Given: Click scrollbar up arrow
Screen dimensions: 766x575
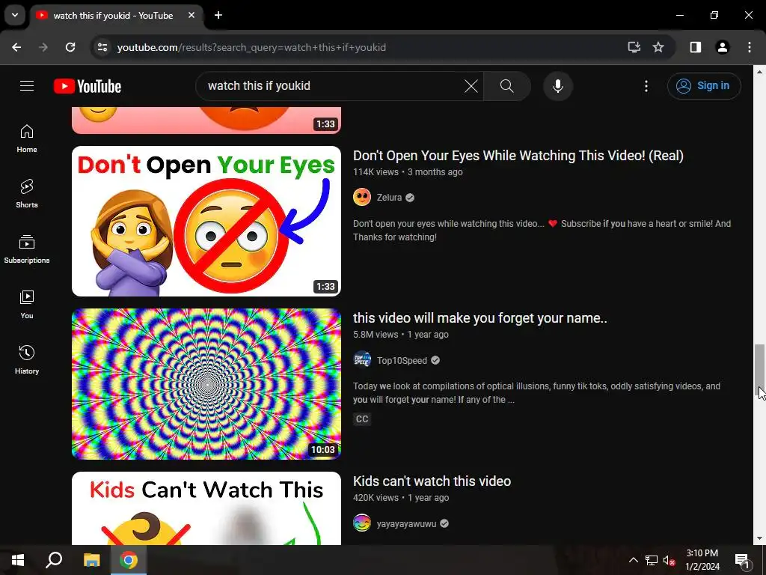Looking at the screenshot, I should [x=760, y=71].
